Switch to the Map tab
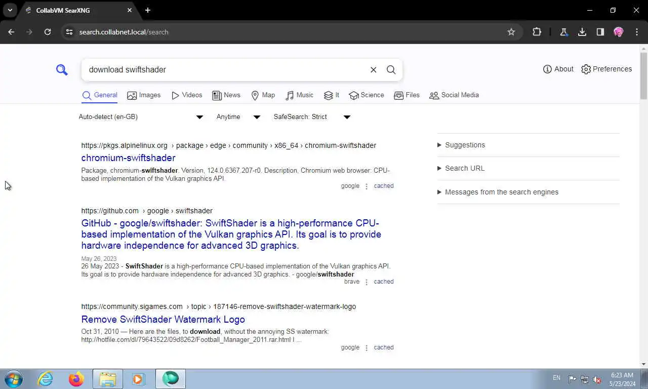 click(263, 95)
